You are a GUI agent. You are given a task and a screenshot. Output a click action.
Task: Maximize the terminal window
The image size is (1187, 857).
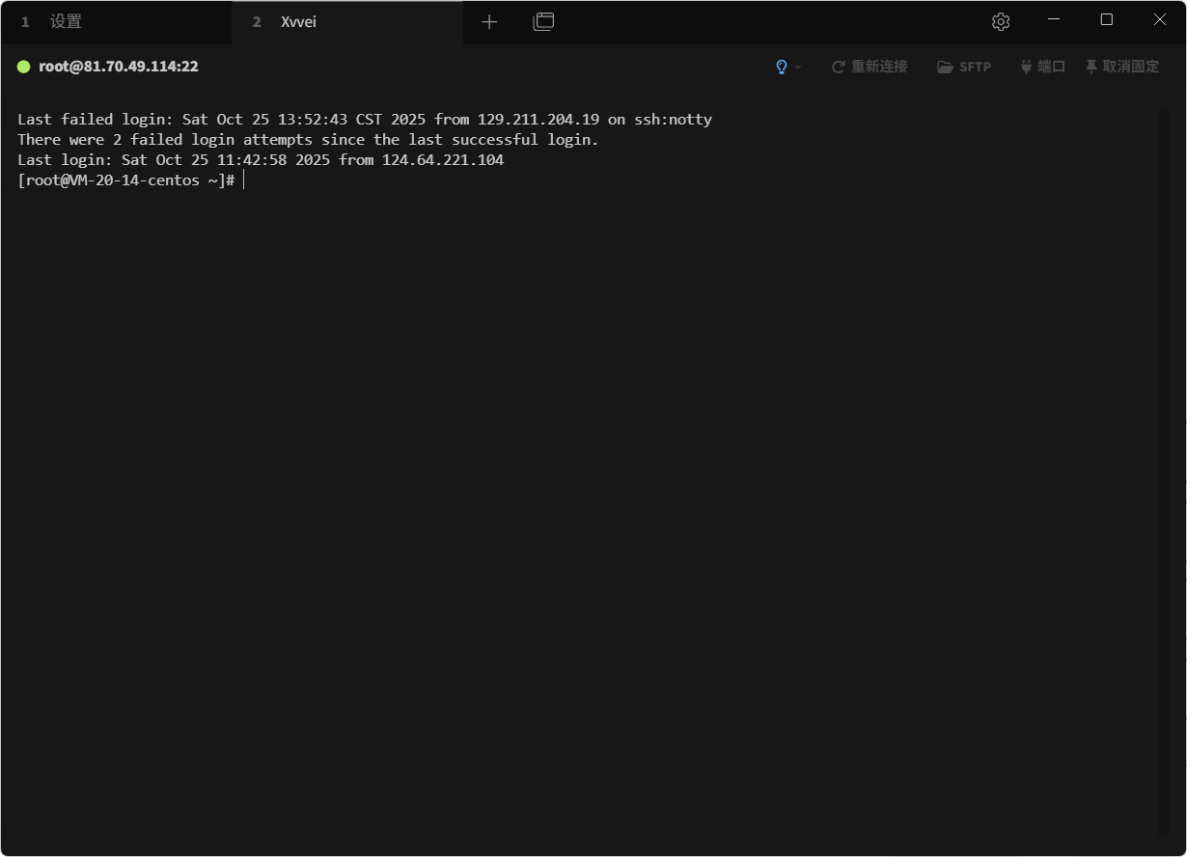(1107, 19)
